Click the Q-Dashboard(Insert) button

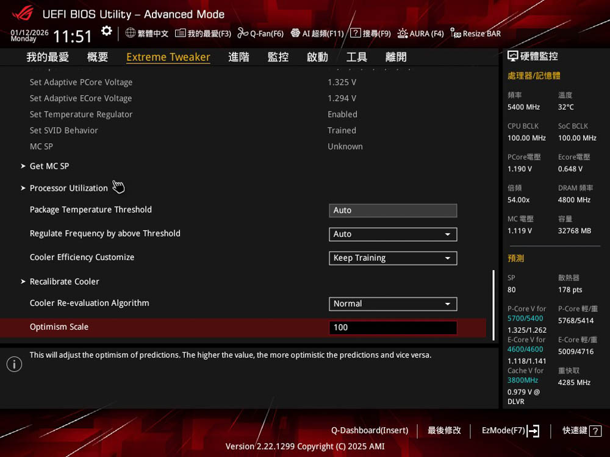[x=370, y=431]
